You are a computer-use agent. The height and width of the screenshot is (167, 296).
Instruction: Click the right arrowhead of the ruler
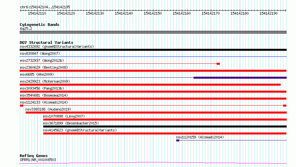(286, 10)
